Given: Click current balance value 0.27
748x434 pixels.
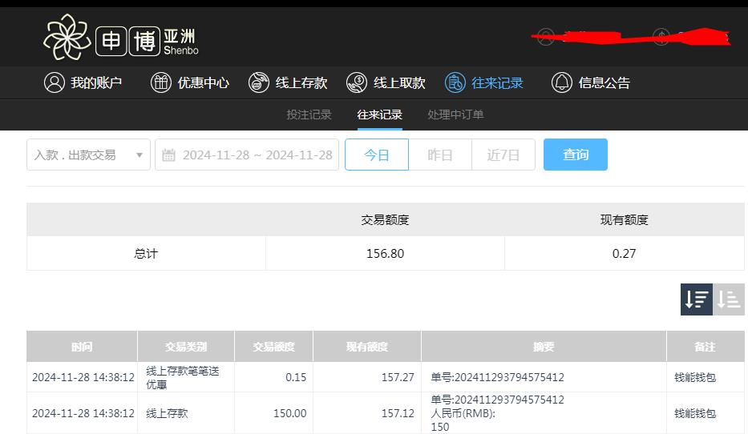Looking at the screenshot, I should pyautogui.click(x=624, y=254).
